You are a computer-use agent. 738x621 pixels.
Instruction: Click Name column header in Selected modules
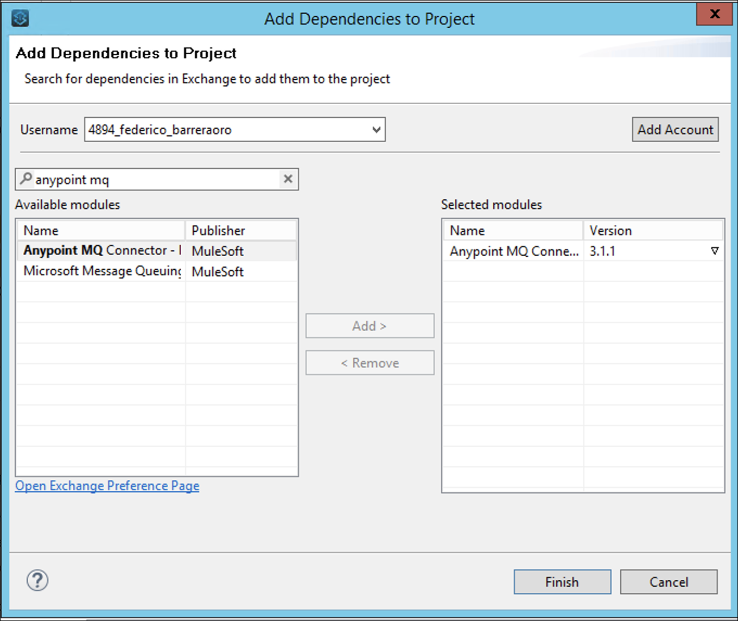[513, 231]
